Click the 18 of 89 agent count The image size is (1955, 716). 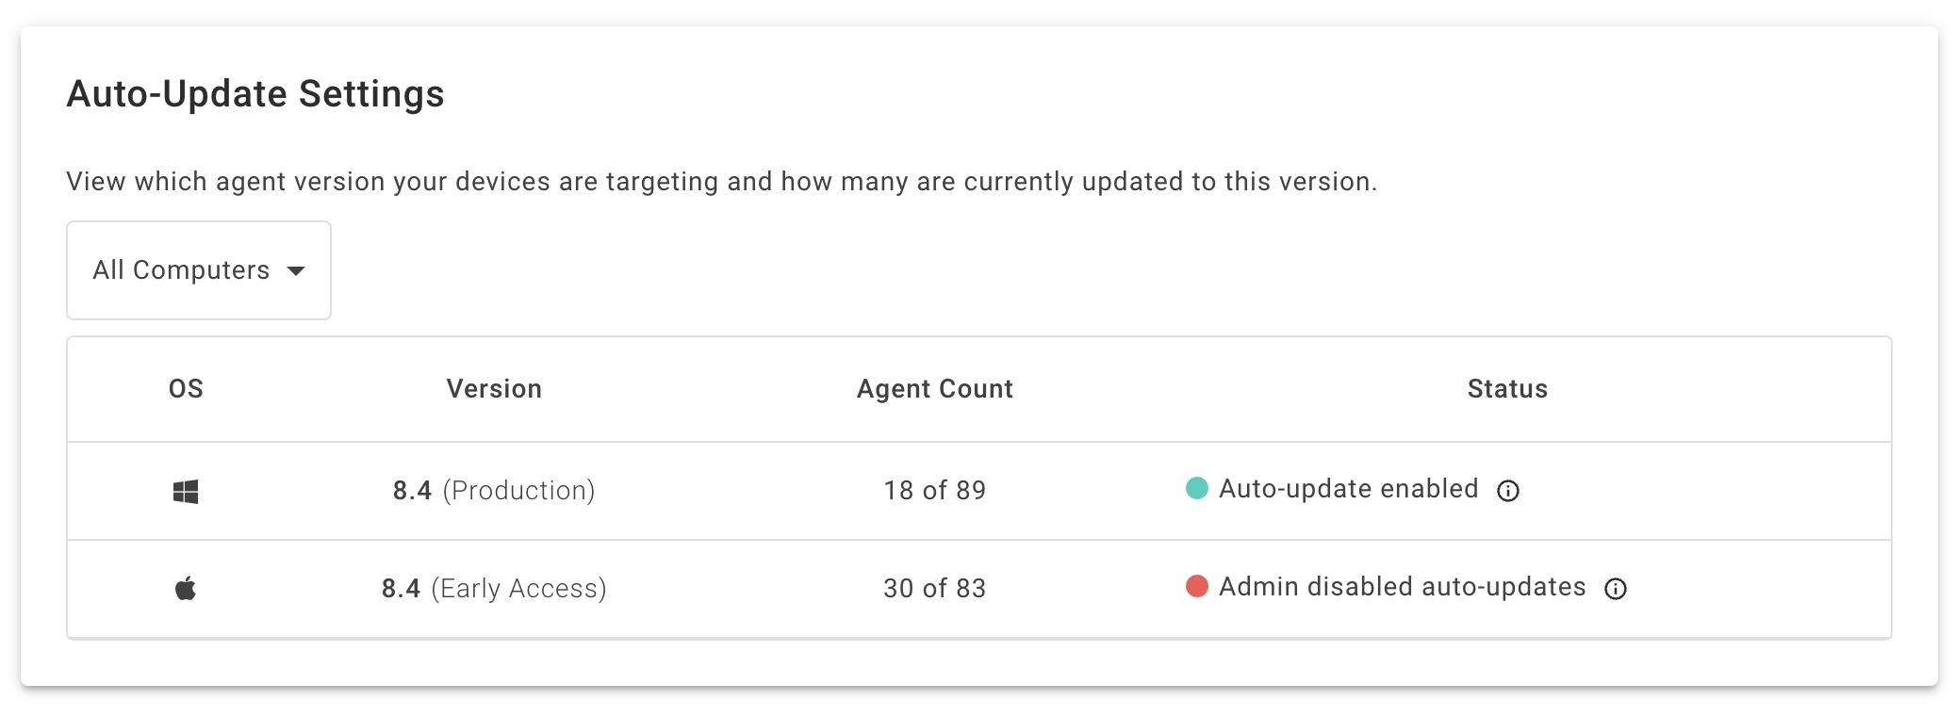(x=935, y=491)
